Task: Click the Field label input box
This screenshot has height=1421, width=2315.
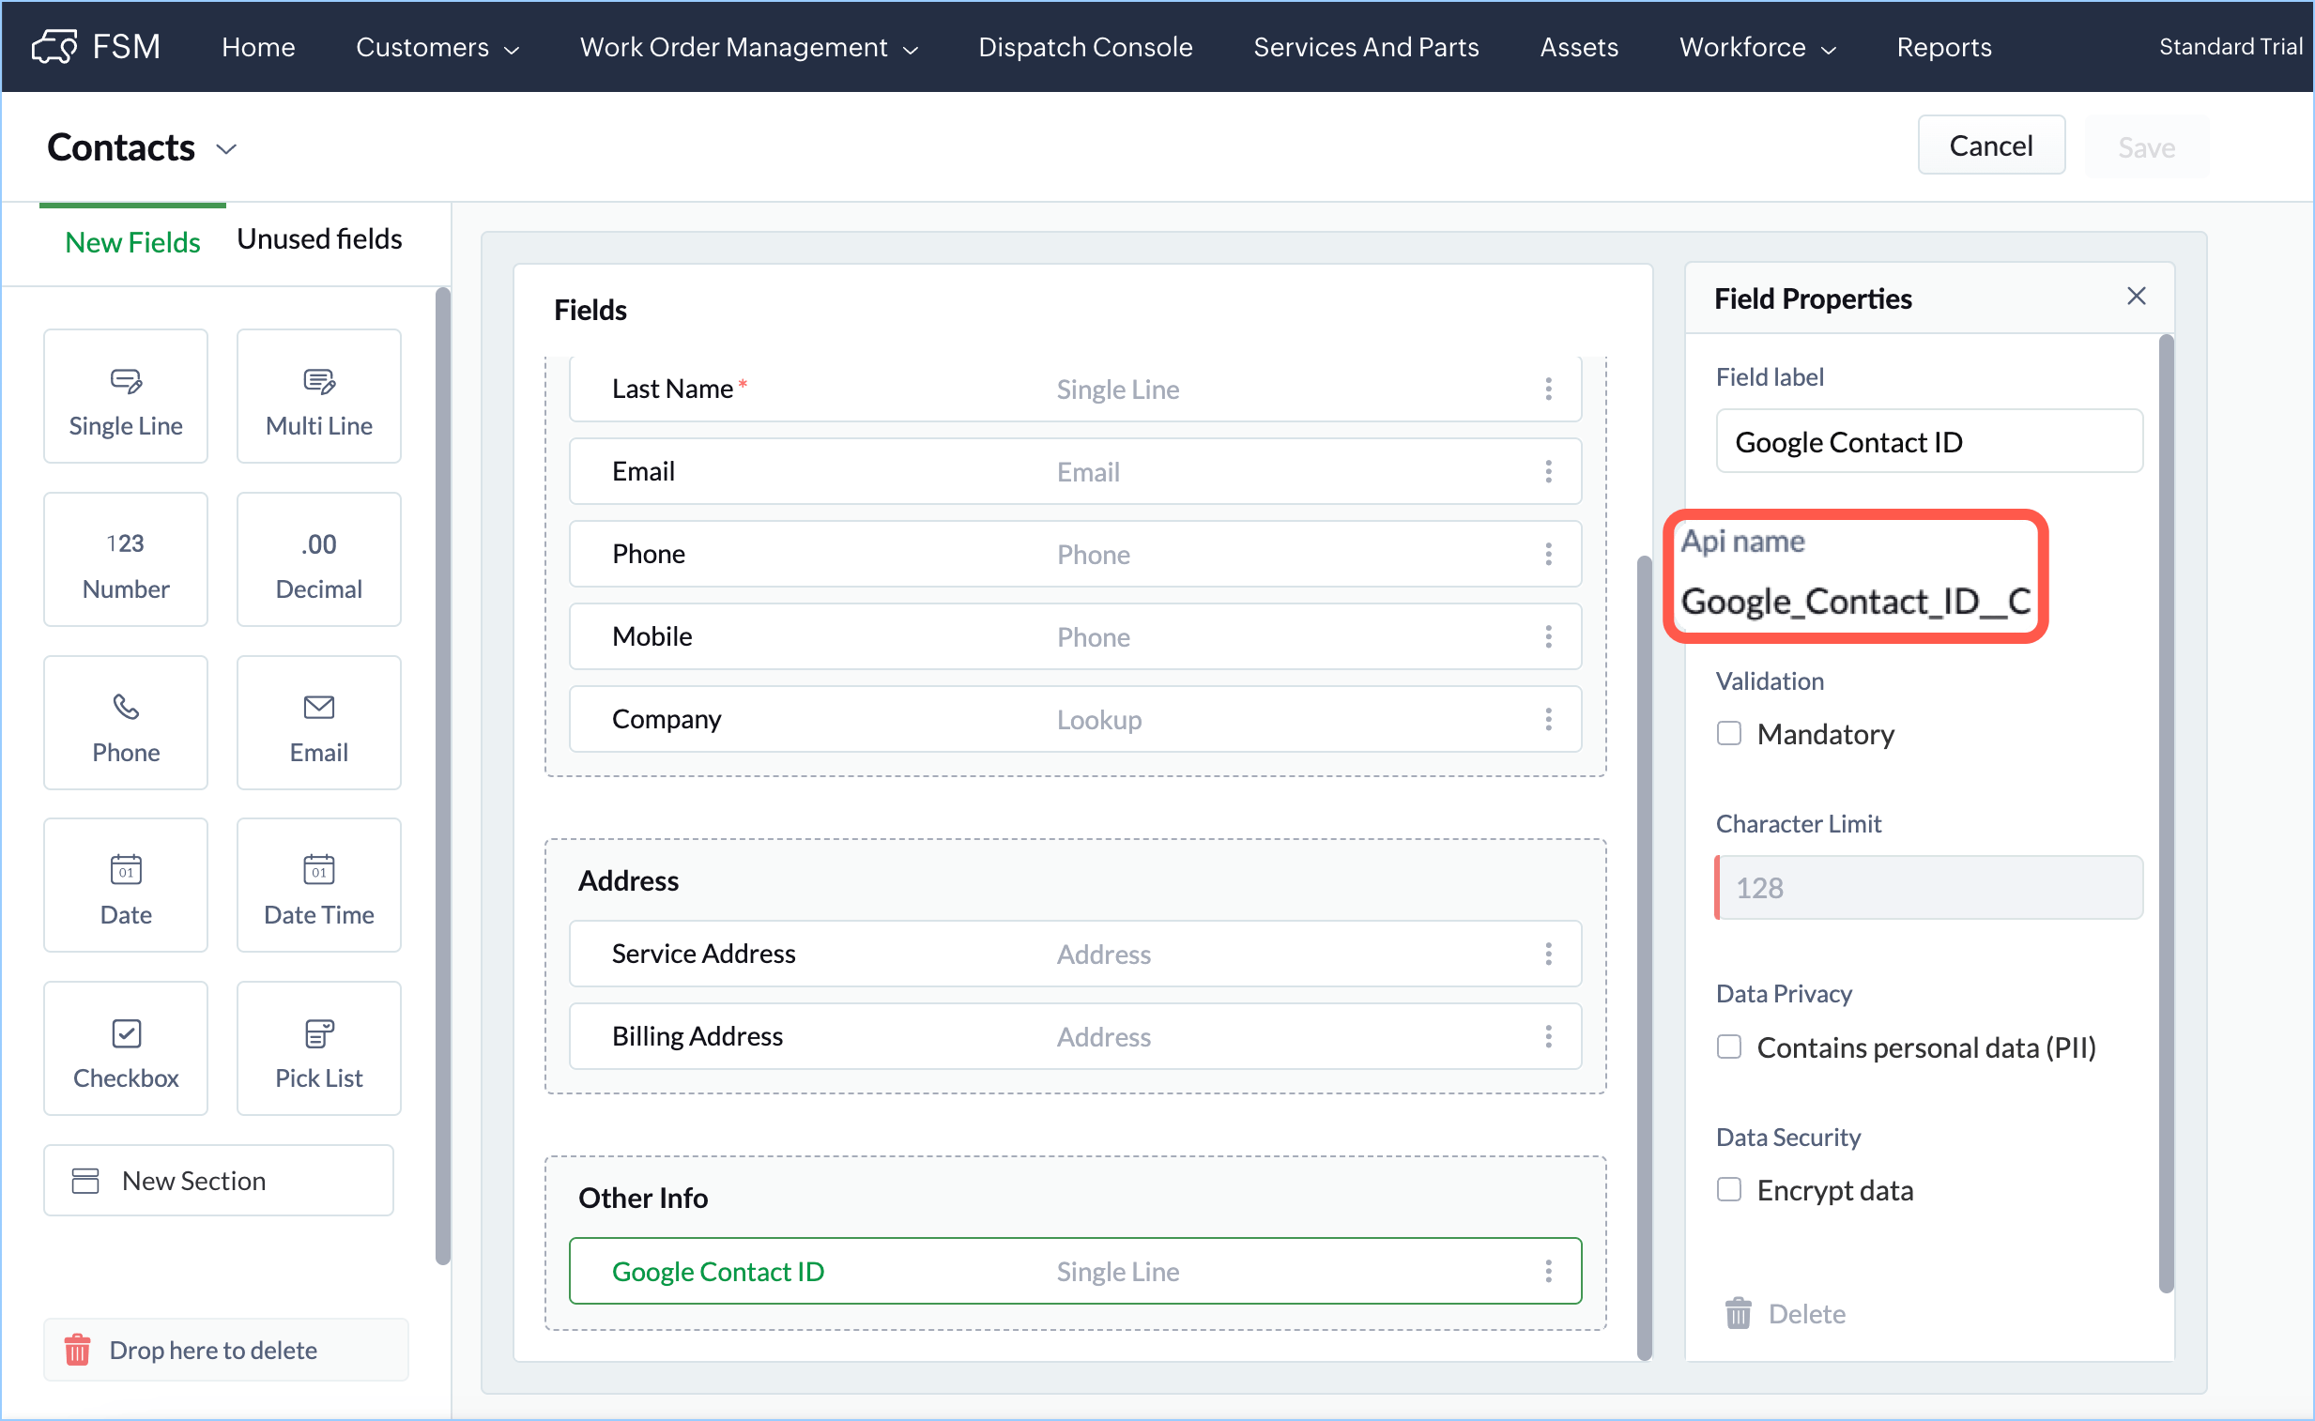Action: pos(1927,442)
